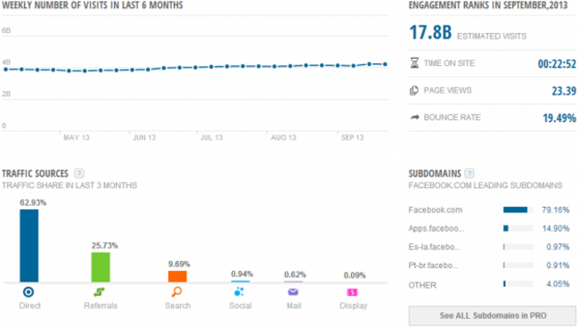This screenshot has height=327, width=579.
Task: Click the Time on Site hourglass icon
Action: point(415,62)
